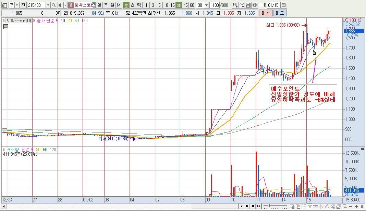
Task: Click the add candlestick indicator icon
Action: [x=235, y=5]
